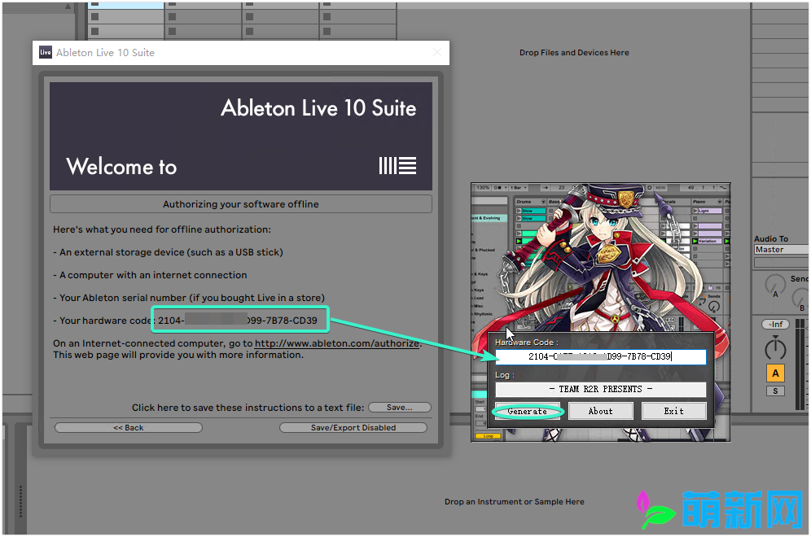Click the Welcome to banner text

tap(121, 167)
